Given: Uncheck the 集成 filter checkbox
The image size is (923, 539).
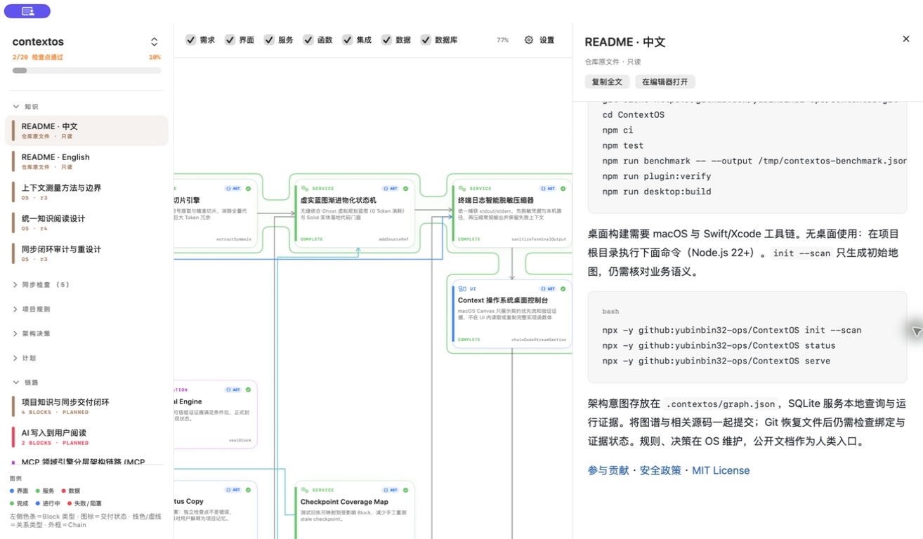Looking at the screenshot, I should coord(347,40).
